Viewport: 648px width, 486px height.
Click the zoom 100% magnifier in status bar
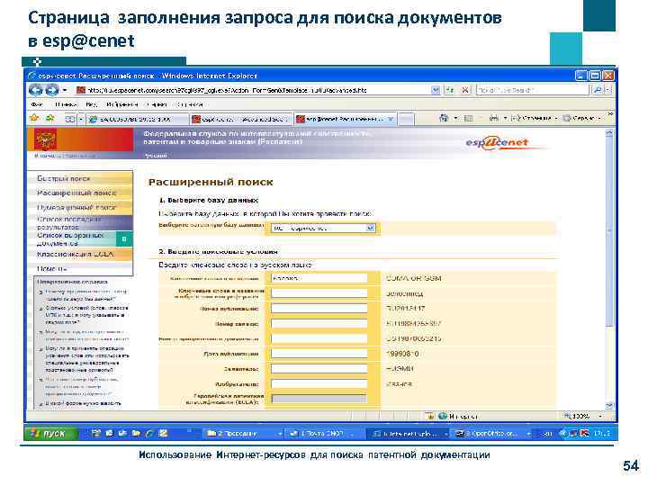pyautogui.click(x=568, y=416)
